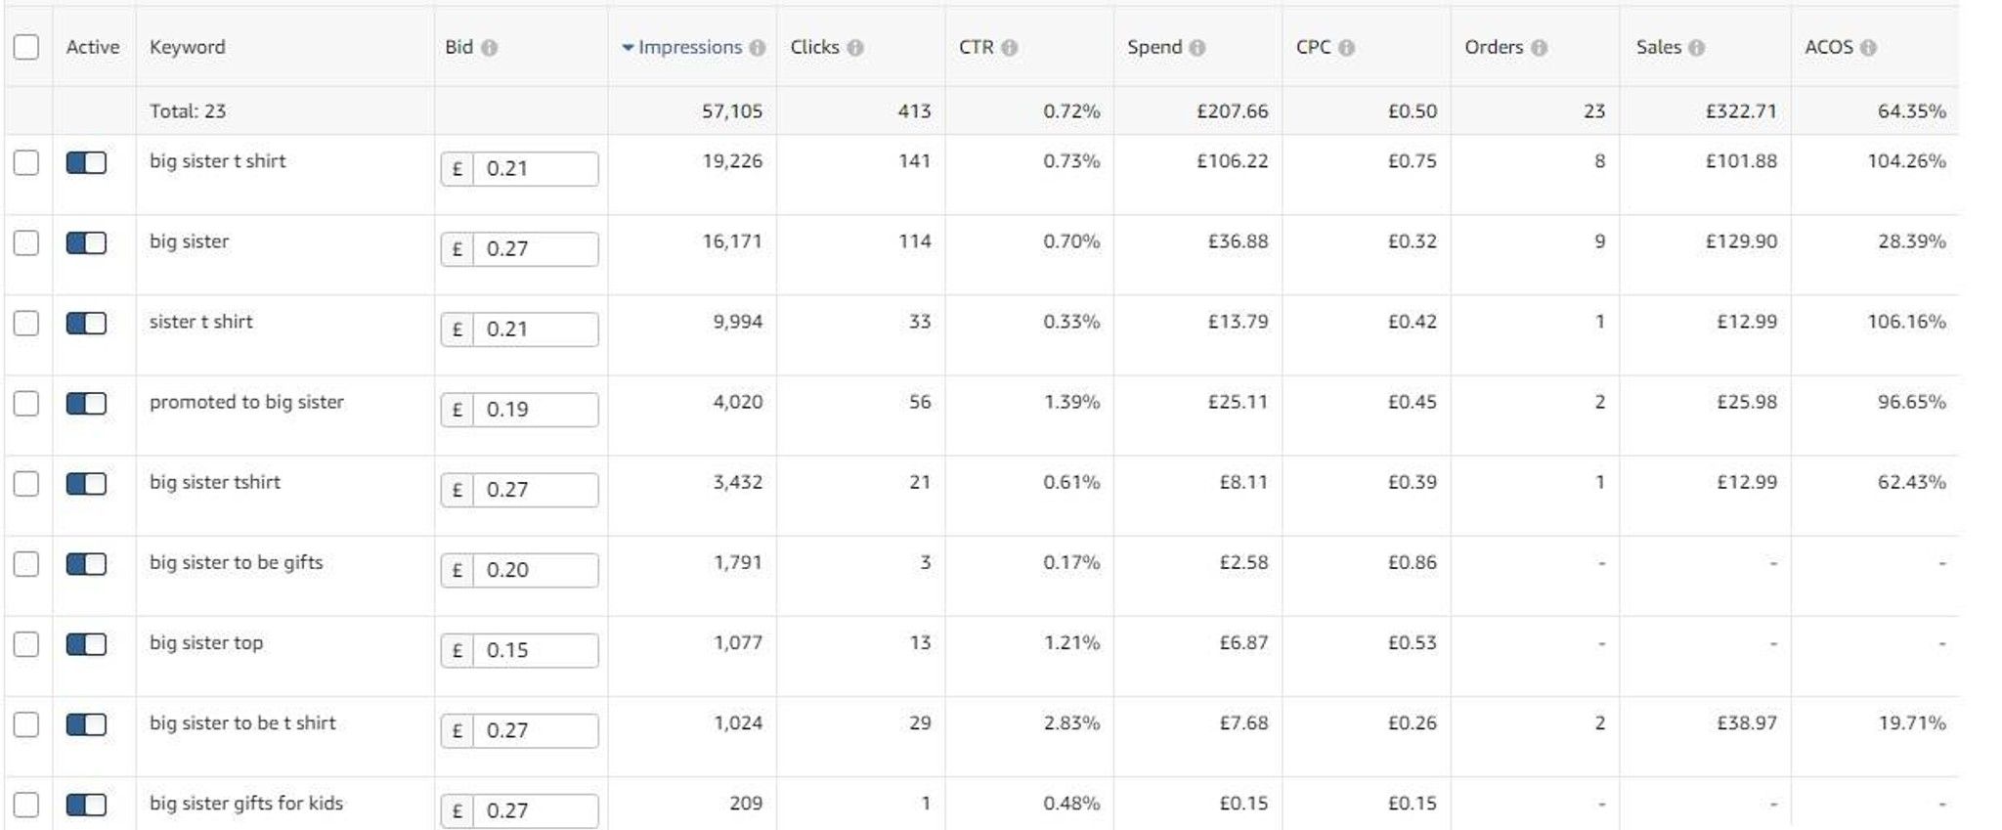Open the Clicks column info icon
The width and height of the screenshot is (2002, 830).
click(x=855, y=48)
